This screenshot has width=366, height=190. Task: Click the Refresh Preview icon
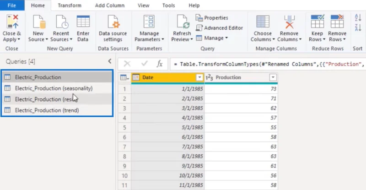(183, 22)
